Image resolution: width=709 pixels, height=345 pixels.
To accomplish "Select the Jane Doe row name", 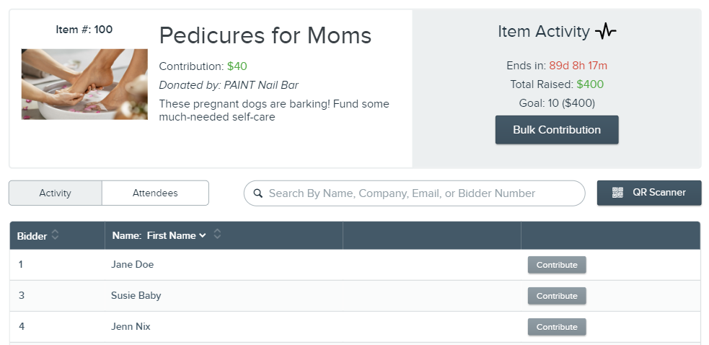I will click(x=132, y=264).
